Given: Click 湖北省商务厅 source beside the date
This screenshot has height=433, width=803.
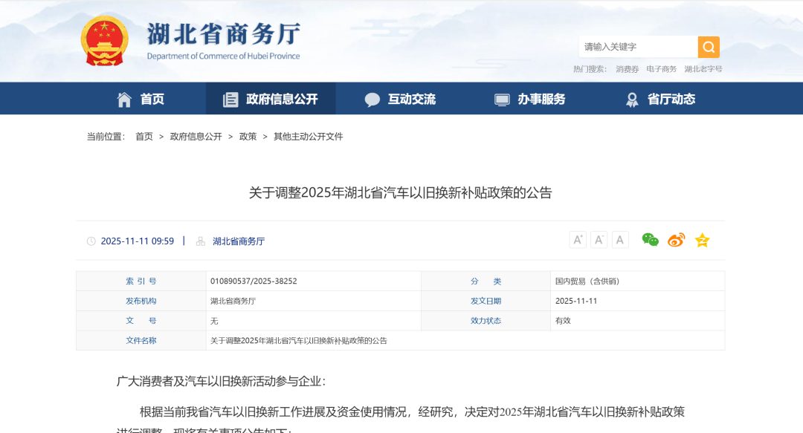Looking at the screenshot, I should coord(239,241).
